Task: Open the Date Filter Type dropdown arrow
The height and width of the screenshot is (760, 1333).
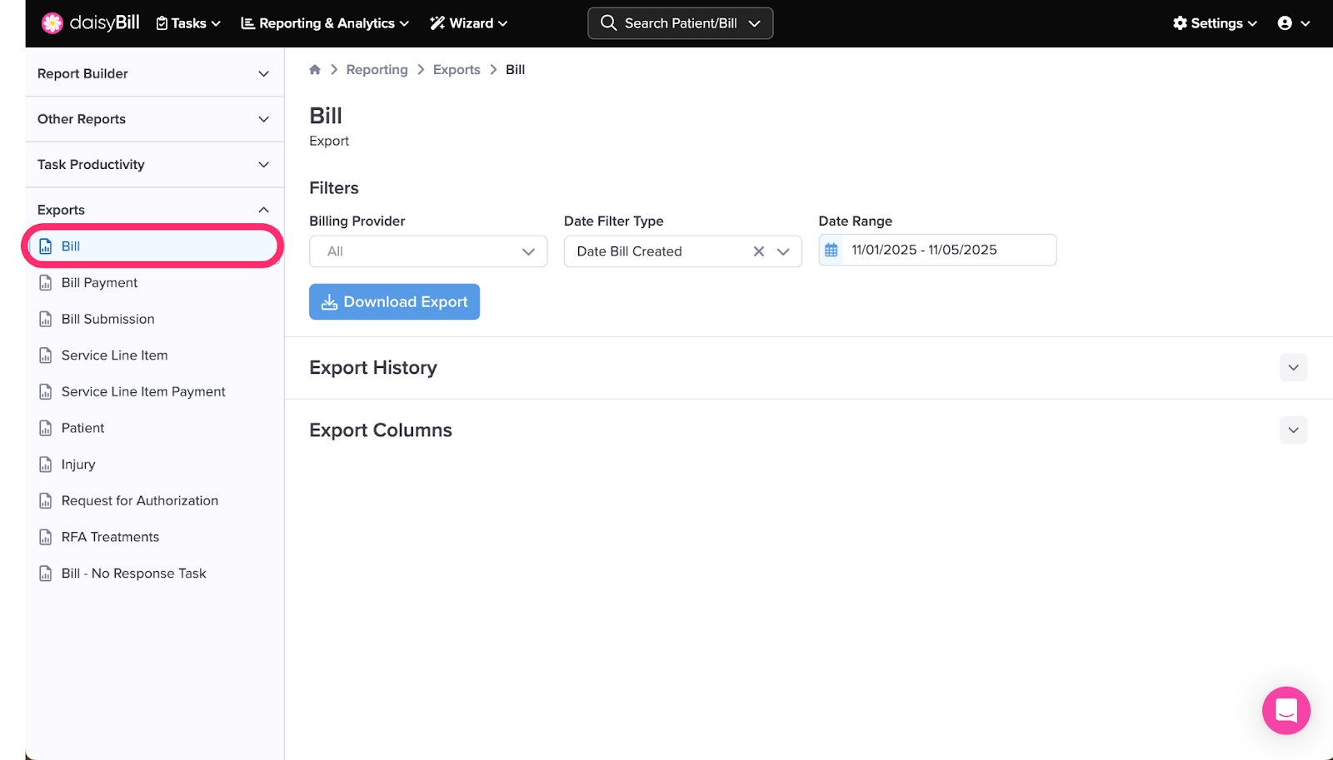Action: click(x=783, y=251)
